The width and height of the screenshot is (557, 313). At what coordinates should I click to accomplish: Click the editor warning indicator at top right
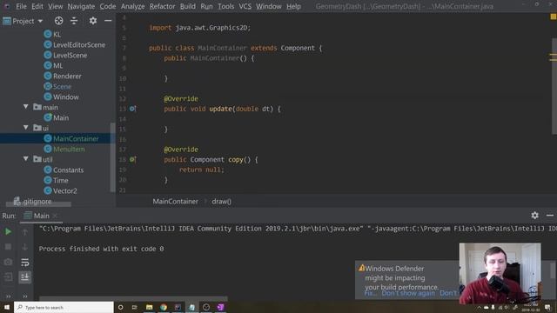[554, 17]
